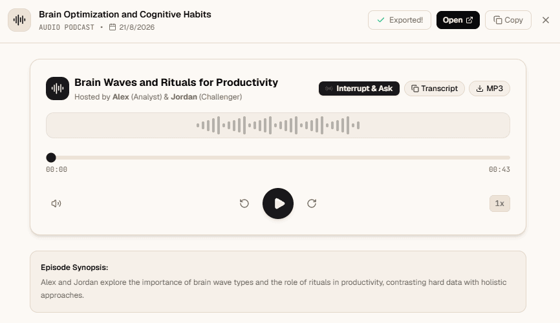Screen dimensions: 560x323
Task: Click the synopsis paragraph text
Action: coord(274,289)
